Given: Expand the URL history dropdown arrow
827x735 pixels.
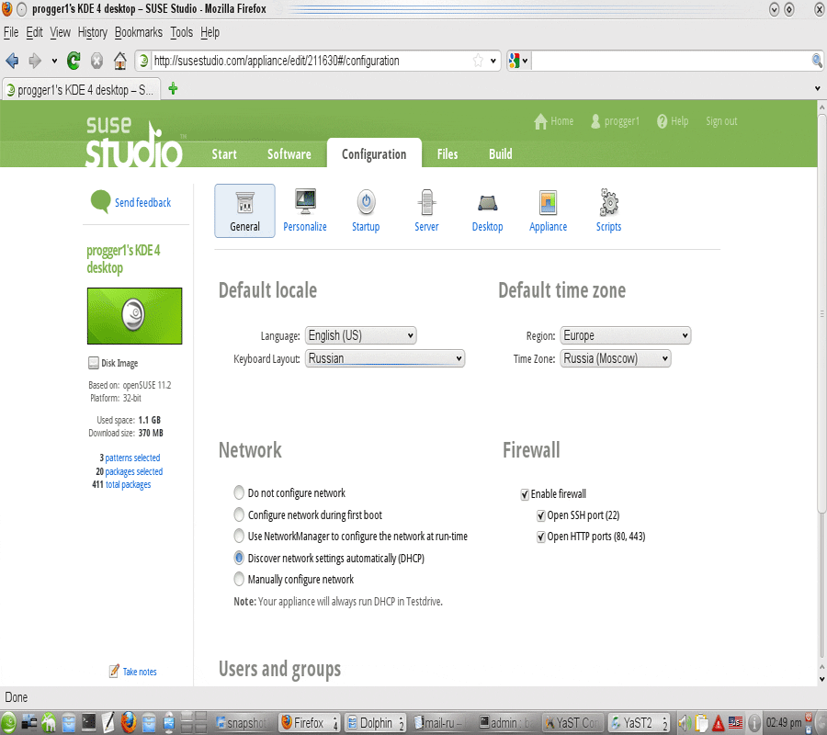Looking at the screenshot, I should (x=493, y=61).
